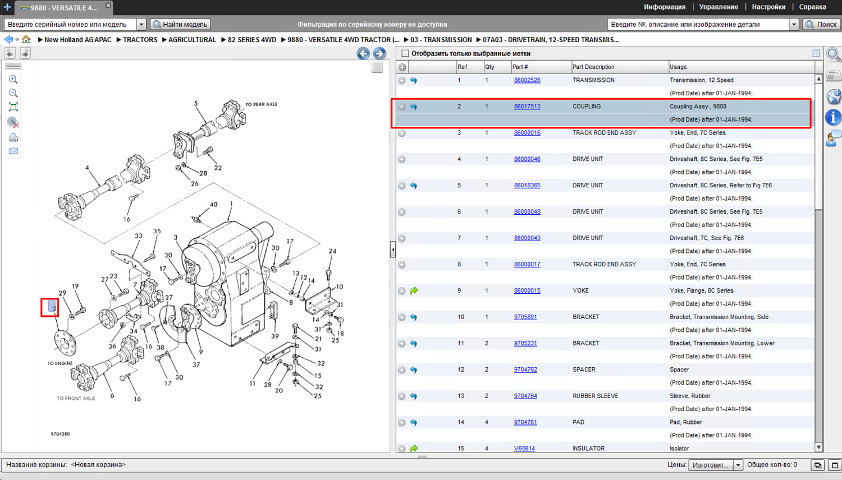This screenshot has height=480, width=842.
Task: Open the Настройки menu
Action: 768,7
